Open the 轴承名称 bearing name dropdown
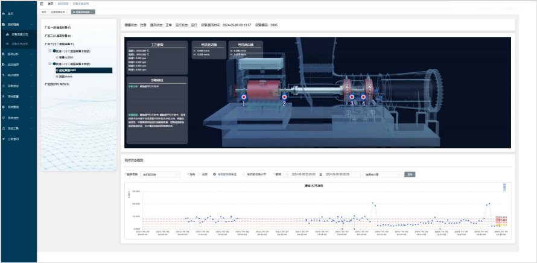Viewport: 537px width, 263px height. [160, 174]
